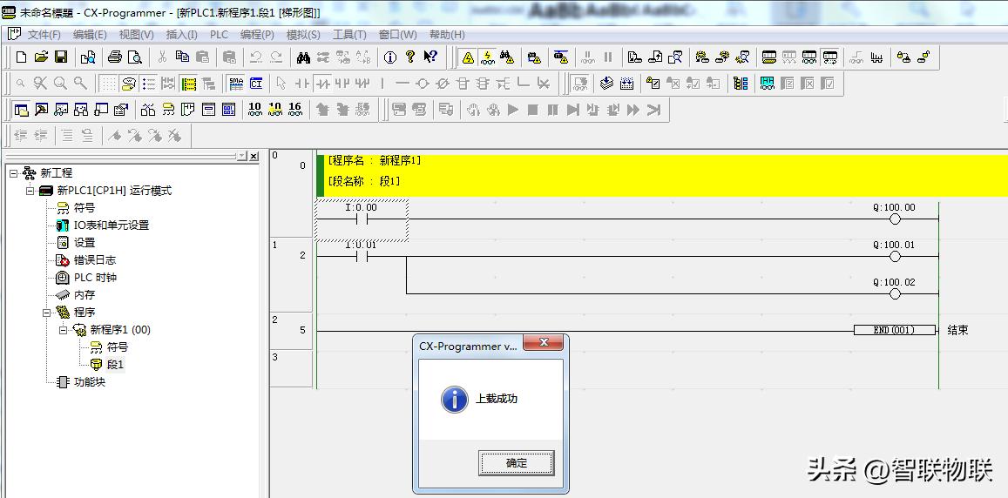Toggle project workspace window icon
1008x498 pixels.
(21, 110)
